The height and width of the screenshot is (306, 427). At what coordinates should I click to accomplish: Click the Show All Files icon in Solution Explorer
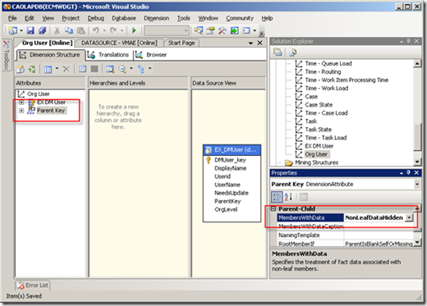pyautogui.click(x=292, y=52)
